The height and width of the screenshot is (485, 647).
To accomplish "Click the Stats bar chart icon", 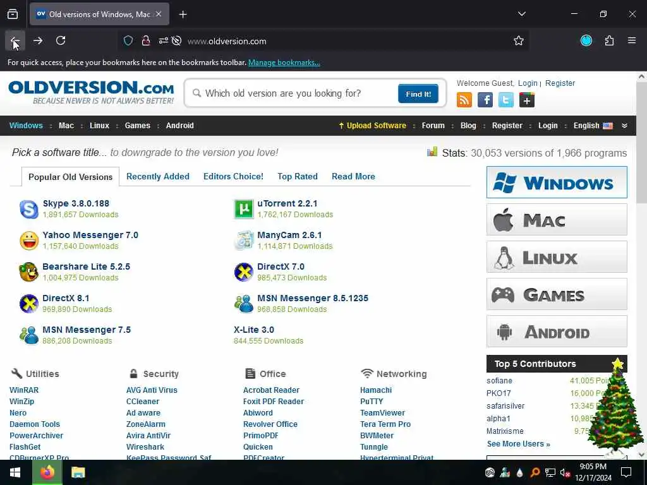I will (432, 152).
